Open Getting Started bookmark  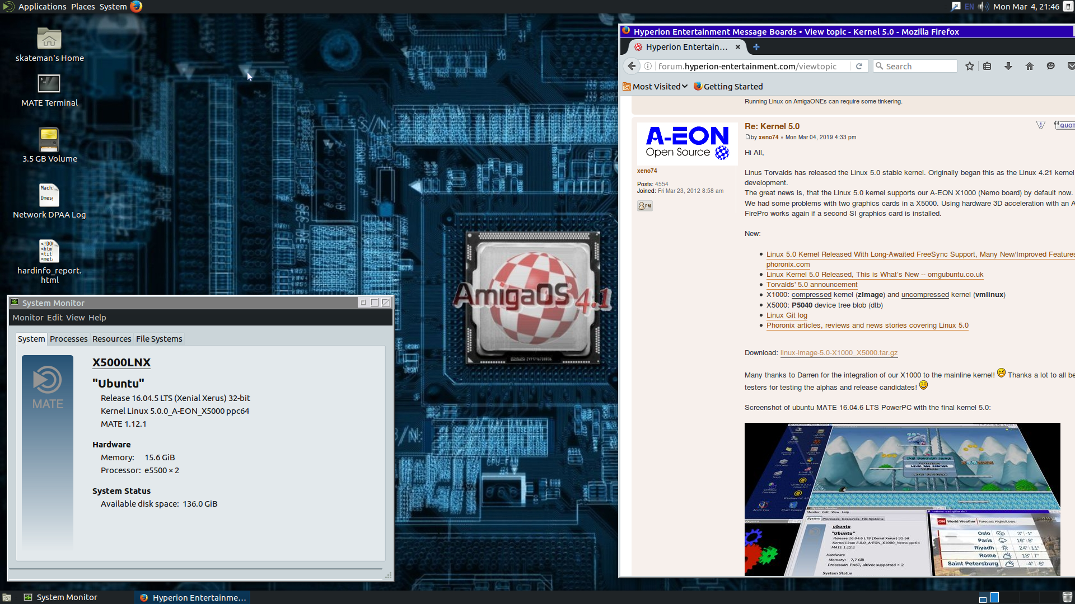(728, 87)
